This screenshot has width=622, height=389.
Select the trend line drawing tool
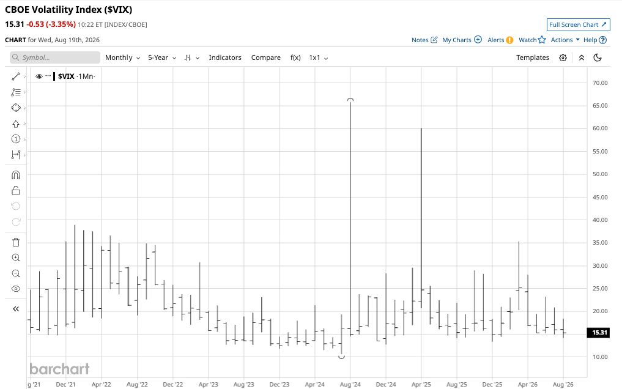tap(16, 76)
